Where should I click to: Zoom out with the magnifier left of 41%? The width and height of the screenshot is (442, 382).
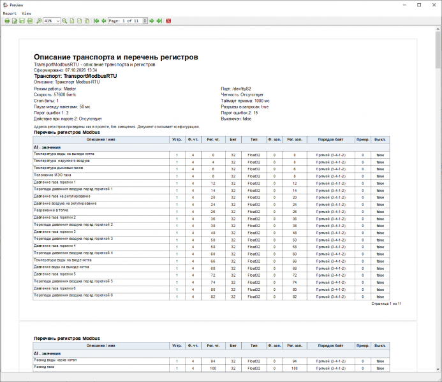pyautogui.click(x=39, y=21)
